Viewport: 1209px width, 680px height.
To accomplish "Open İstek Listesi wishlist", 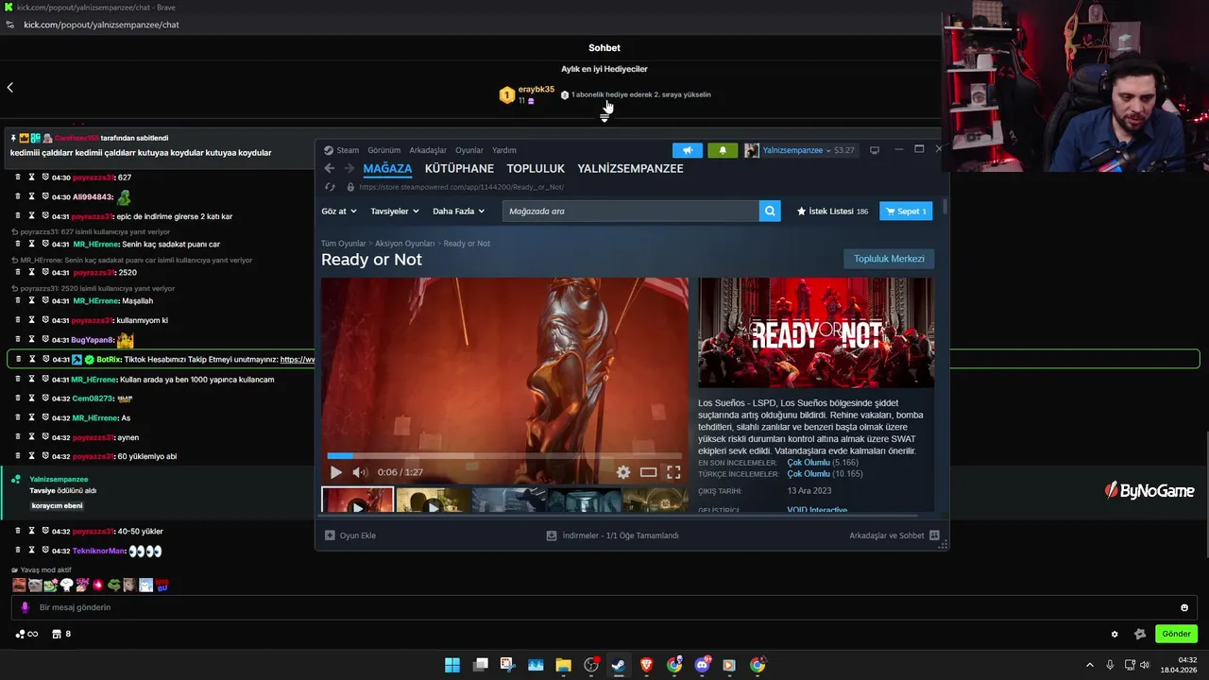I will click(x=832, y=212).
